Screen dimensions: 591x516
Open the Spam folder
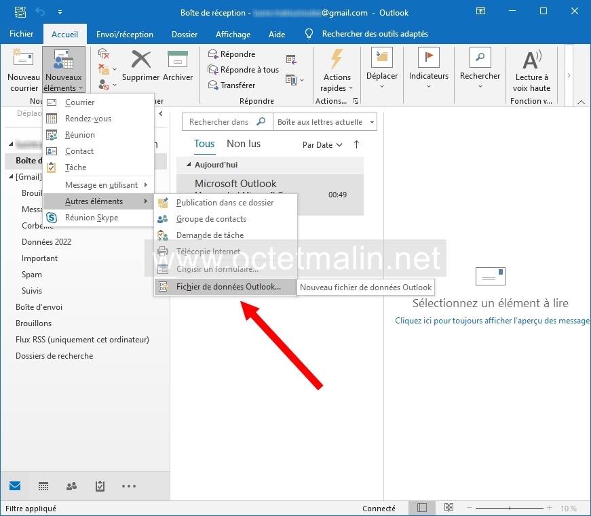point(32,275)
